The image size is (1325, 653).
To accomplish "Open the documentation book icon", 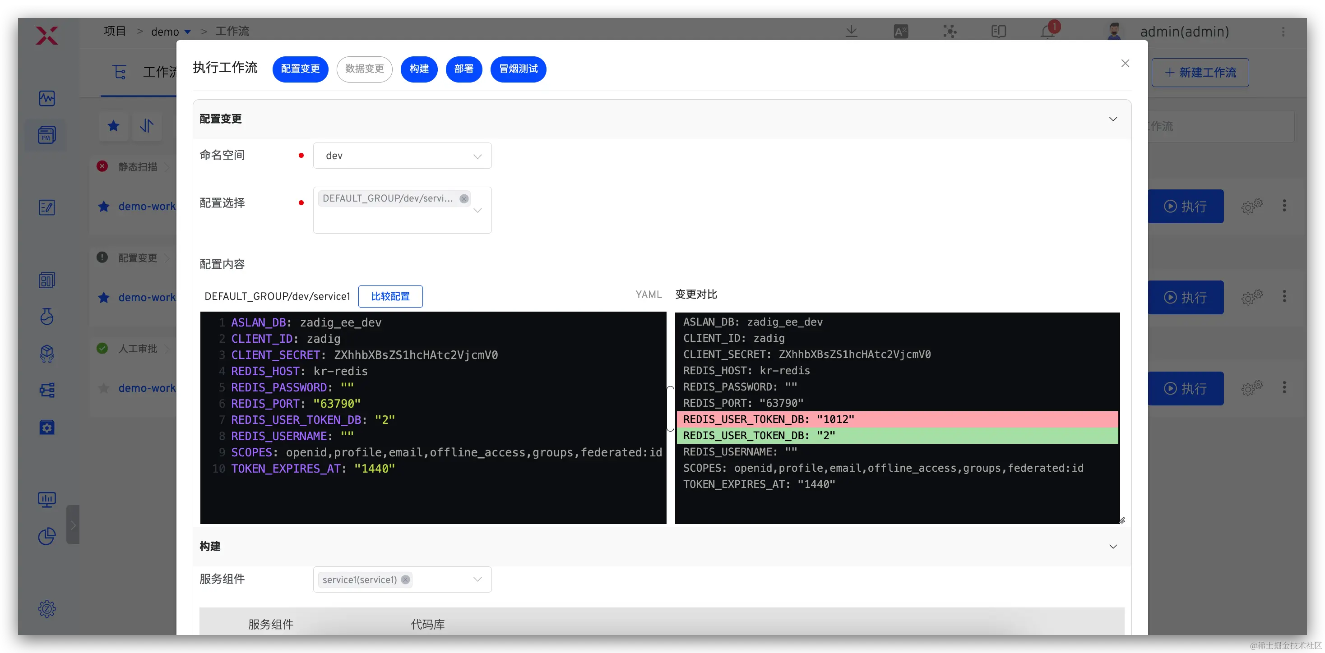I will 998,32.
